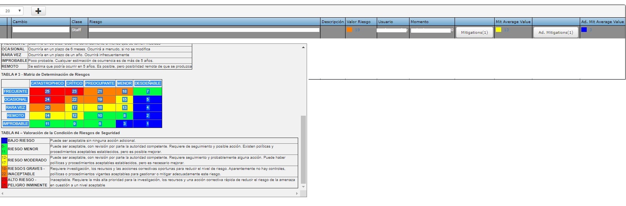Focus the wide Riesgo text field
Image resolution: width=626 pixels, height=206 pixels.
[204, 30]
